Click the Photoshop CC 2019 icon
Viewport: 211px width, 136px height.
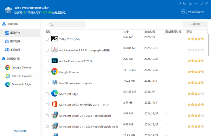point(54,61)
